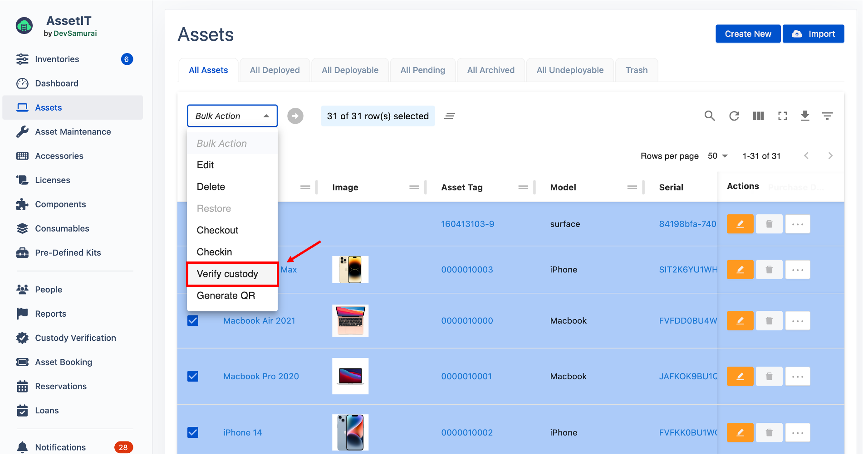863x455 pixels.
Task: Open more actions for iPhone 14 row
Action: 797,433
